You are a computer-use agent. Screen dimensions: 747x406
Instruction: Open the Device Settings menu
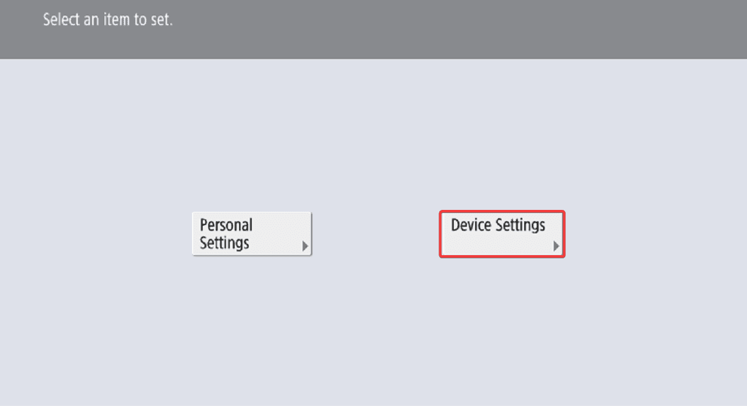(502, 234)
